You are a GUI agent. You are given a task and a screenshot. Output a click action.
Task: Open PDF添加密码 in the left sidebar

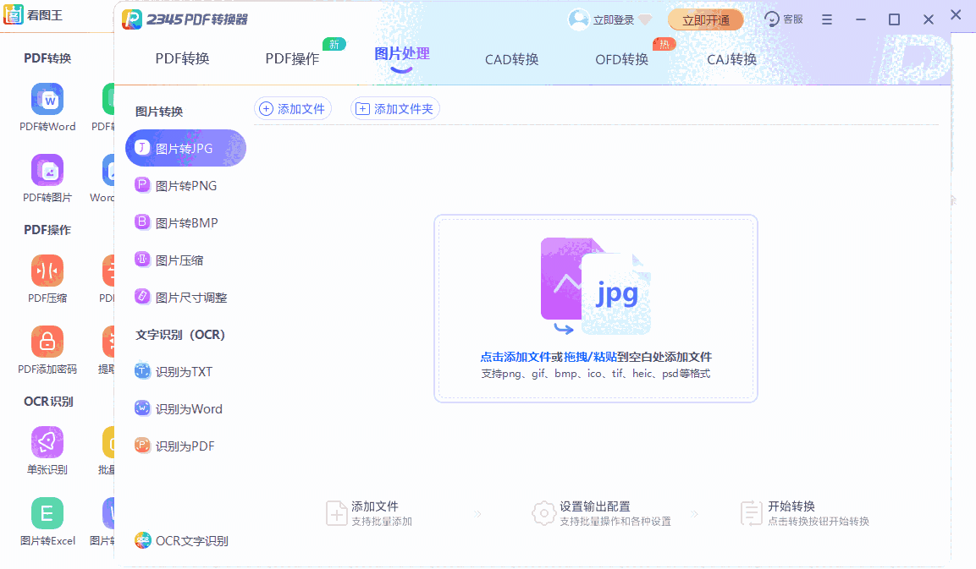[47, 348]
